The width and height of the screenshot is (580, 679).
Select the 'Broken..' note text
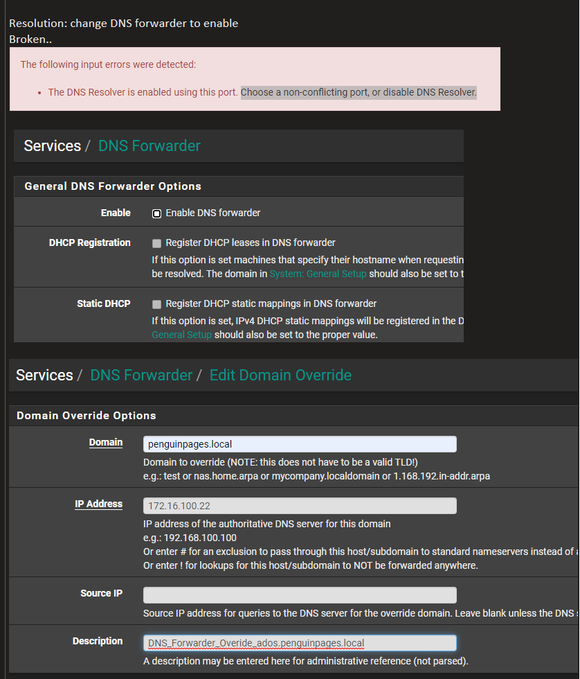pos(30,39)
